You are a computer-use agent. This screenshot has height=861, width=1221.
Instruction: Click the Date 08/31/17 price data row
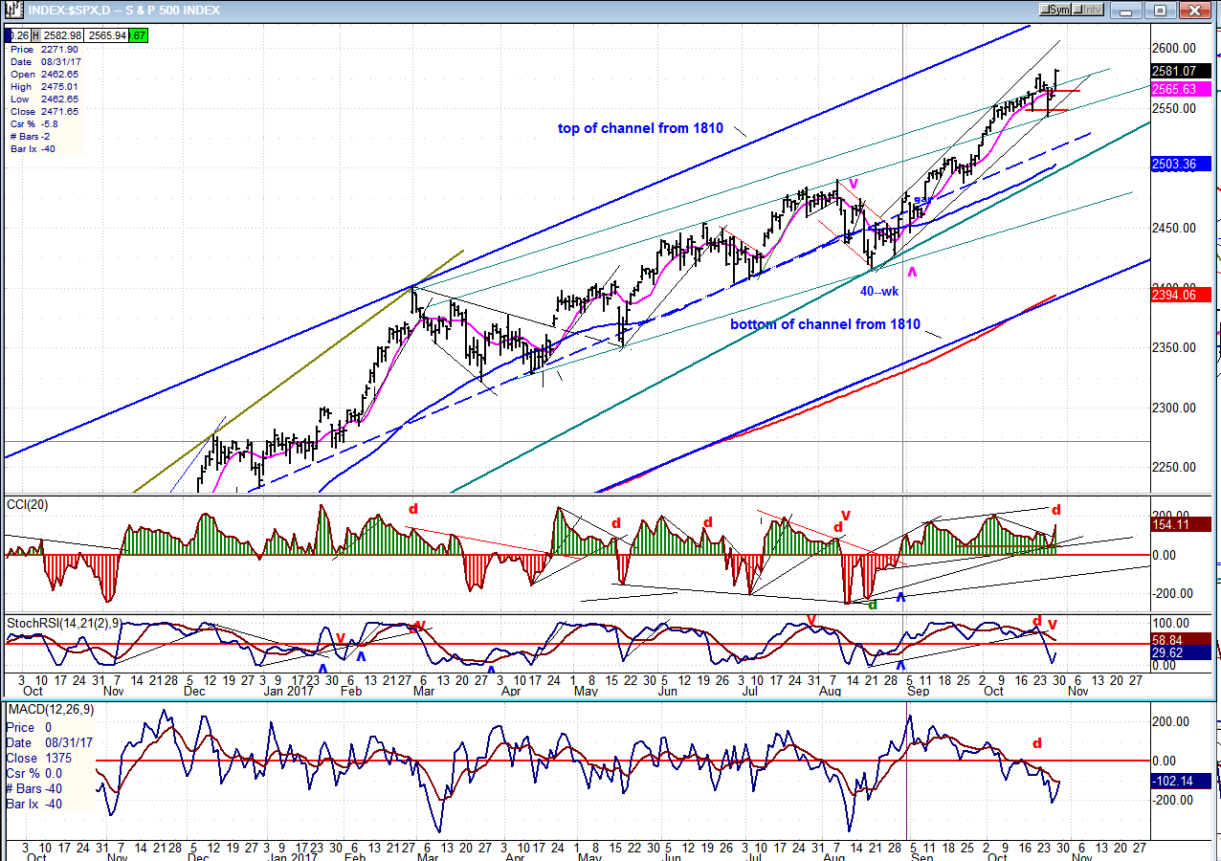[x=45, y=61]
